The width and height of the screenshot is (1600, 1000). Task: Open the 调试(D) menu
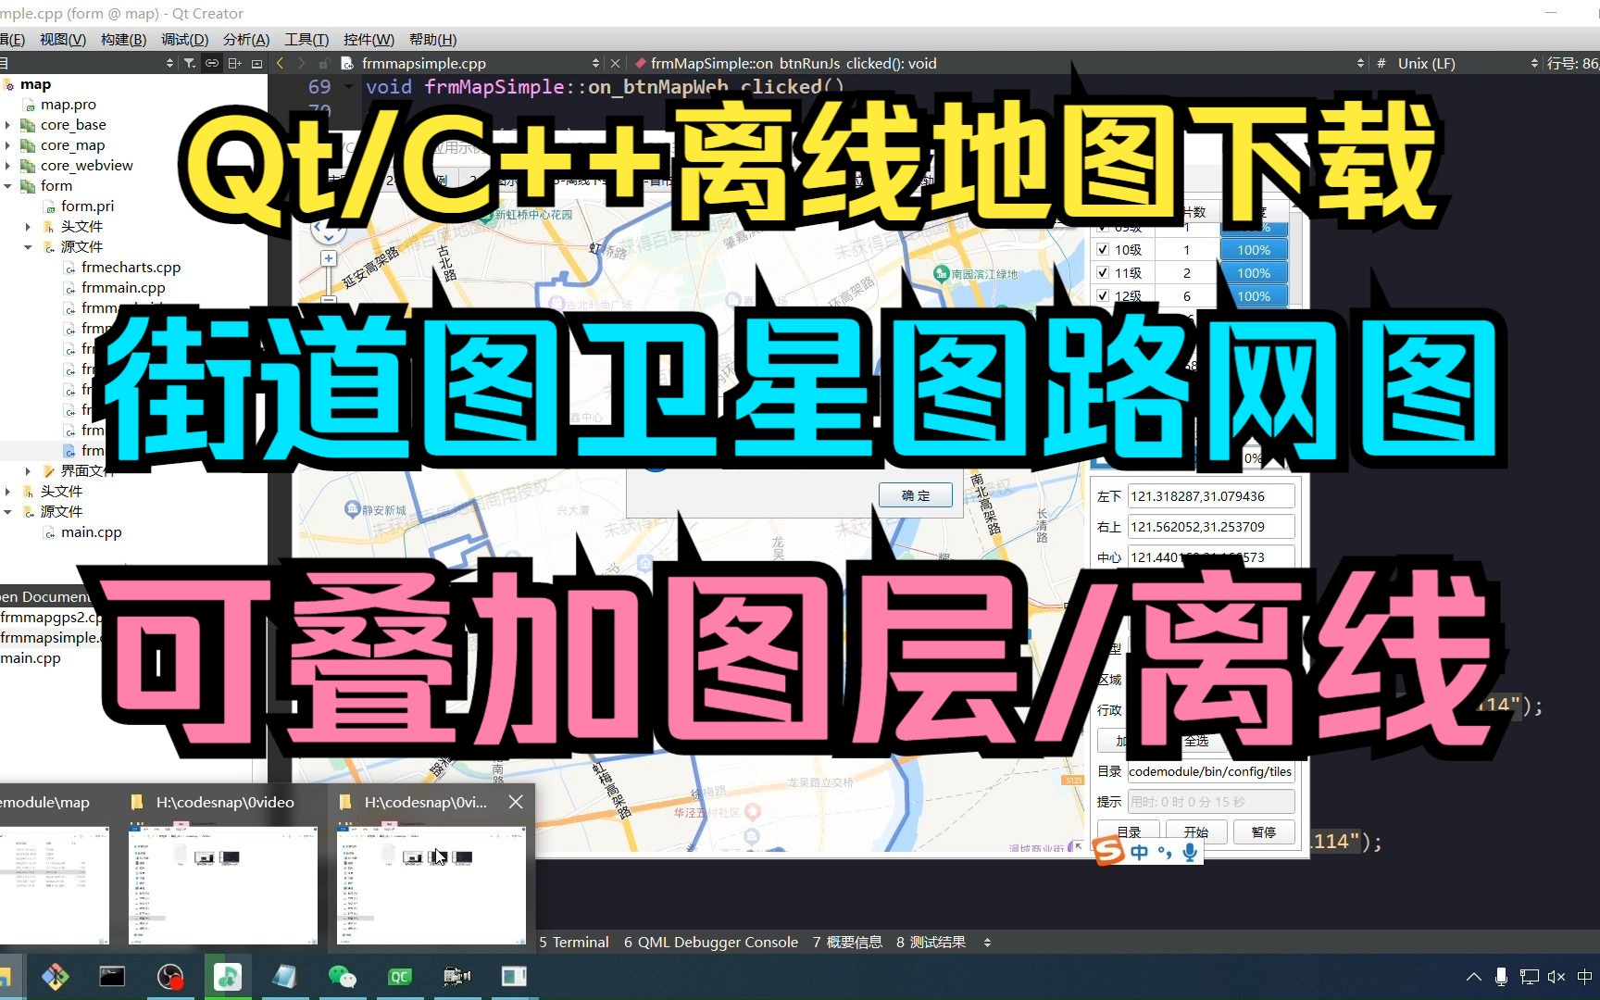[x=185, y=39]
